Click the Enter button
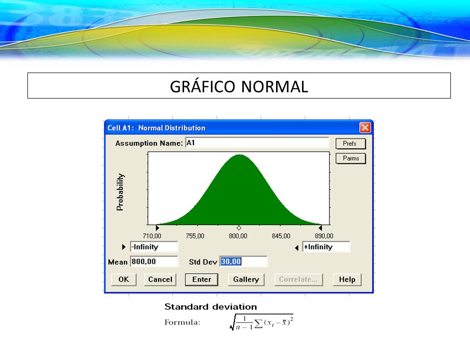This screenshot has width=470, height=353. pyautogui.click(x=201, y=279)
